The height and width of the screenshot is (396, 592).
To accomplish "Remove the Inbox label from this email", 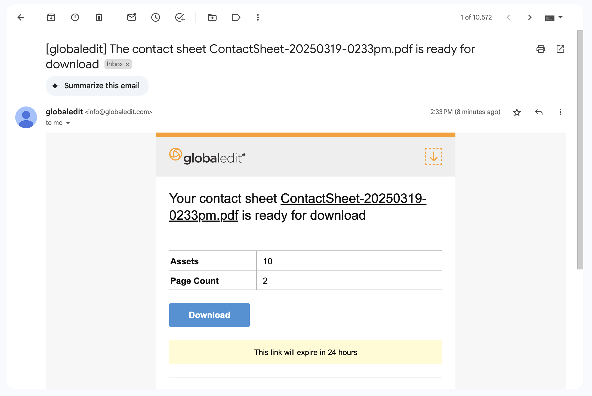I will [127, 65].
